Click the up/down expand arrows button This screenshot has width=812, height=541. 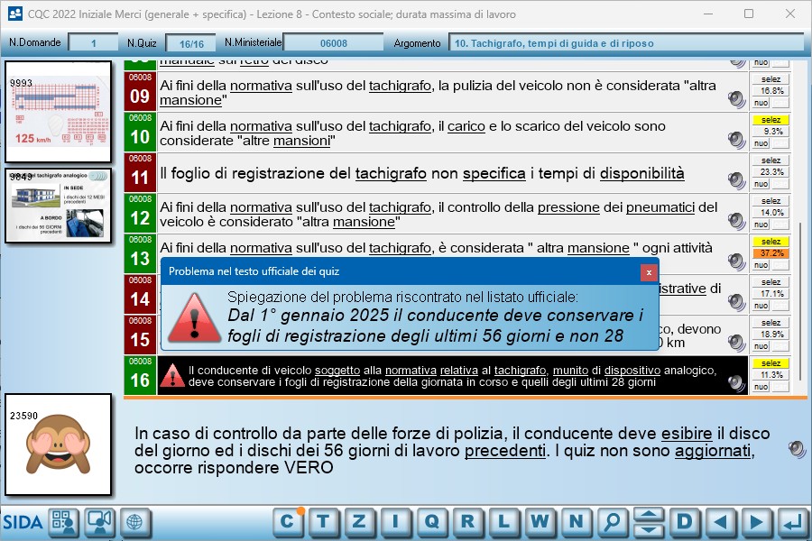(648, 521)
